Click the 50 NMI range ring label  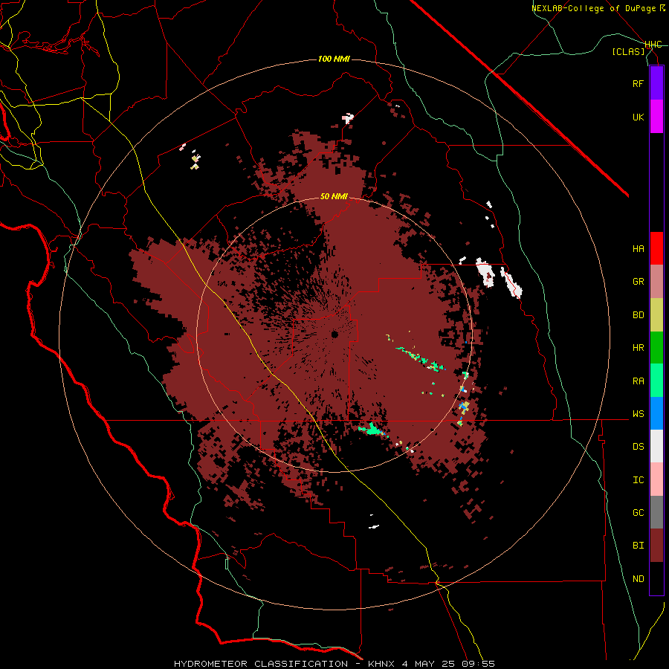point(334,196)
